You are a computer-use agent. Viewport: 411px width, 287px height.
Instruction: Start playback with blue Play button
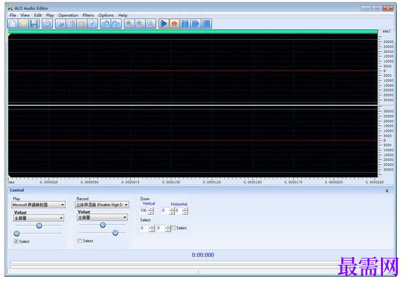pyautogui.click(x=163, y=24)
